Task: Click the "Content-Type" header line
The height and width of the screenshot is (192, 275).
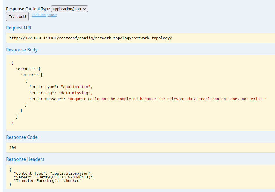Action: (53, 173)
